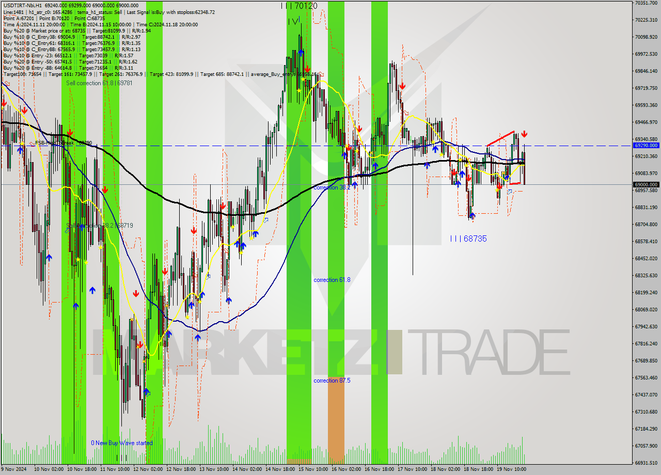Click the 68325.630 price axis label
The height and width of the screenshot is (475, 661).
pos(646,276)
